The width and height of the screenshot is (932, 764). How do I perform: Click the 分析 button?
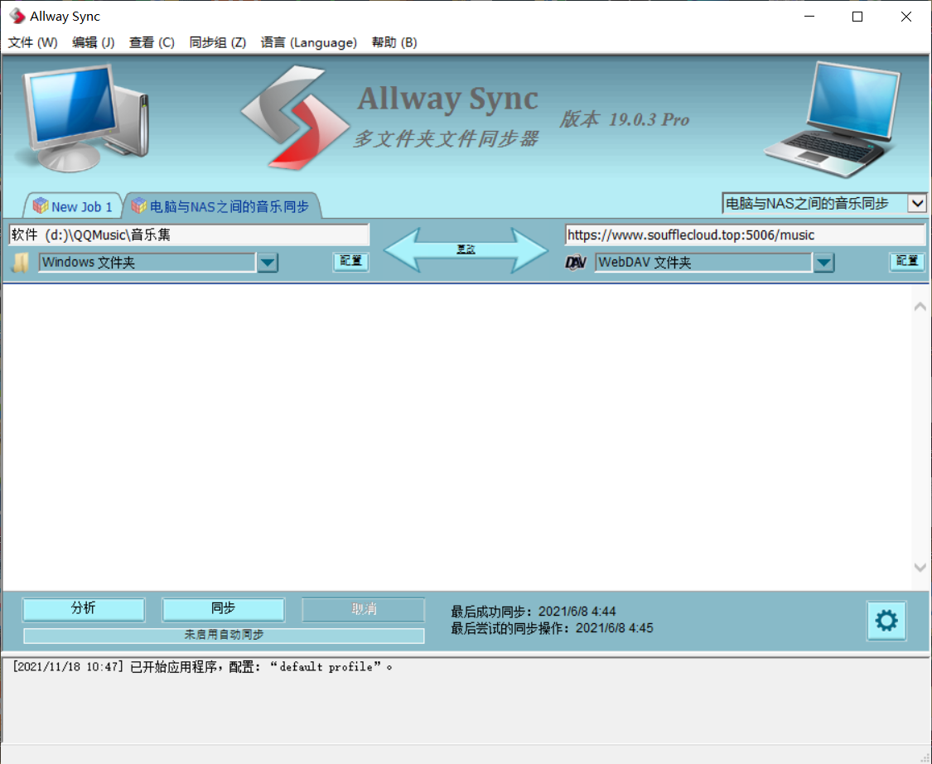(83, 608)
